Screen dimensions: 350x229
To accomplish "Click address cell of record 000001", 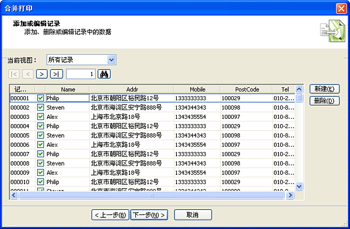I will (132, 98).
